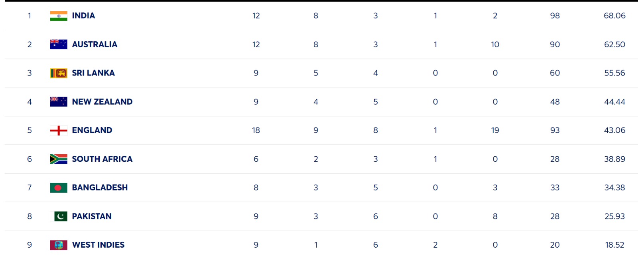638x258 pixels.
Task: Click the Pakistan flag icon
Action: pos(59,216)
